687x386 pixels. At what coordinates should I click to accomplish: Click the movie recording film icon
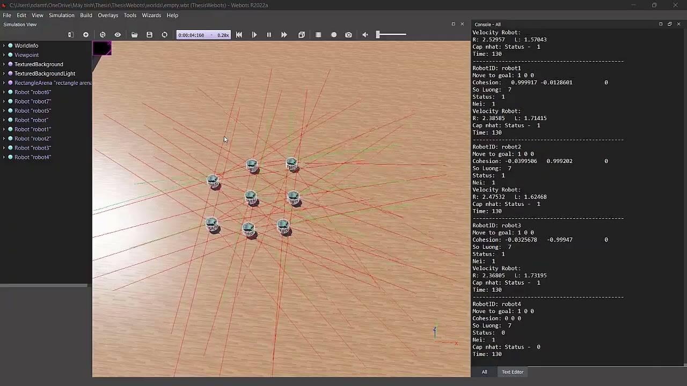[318, 35]
